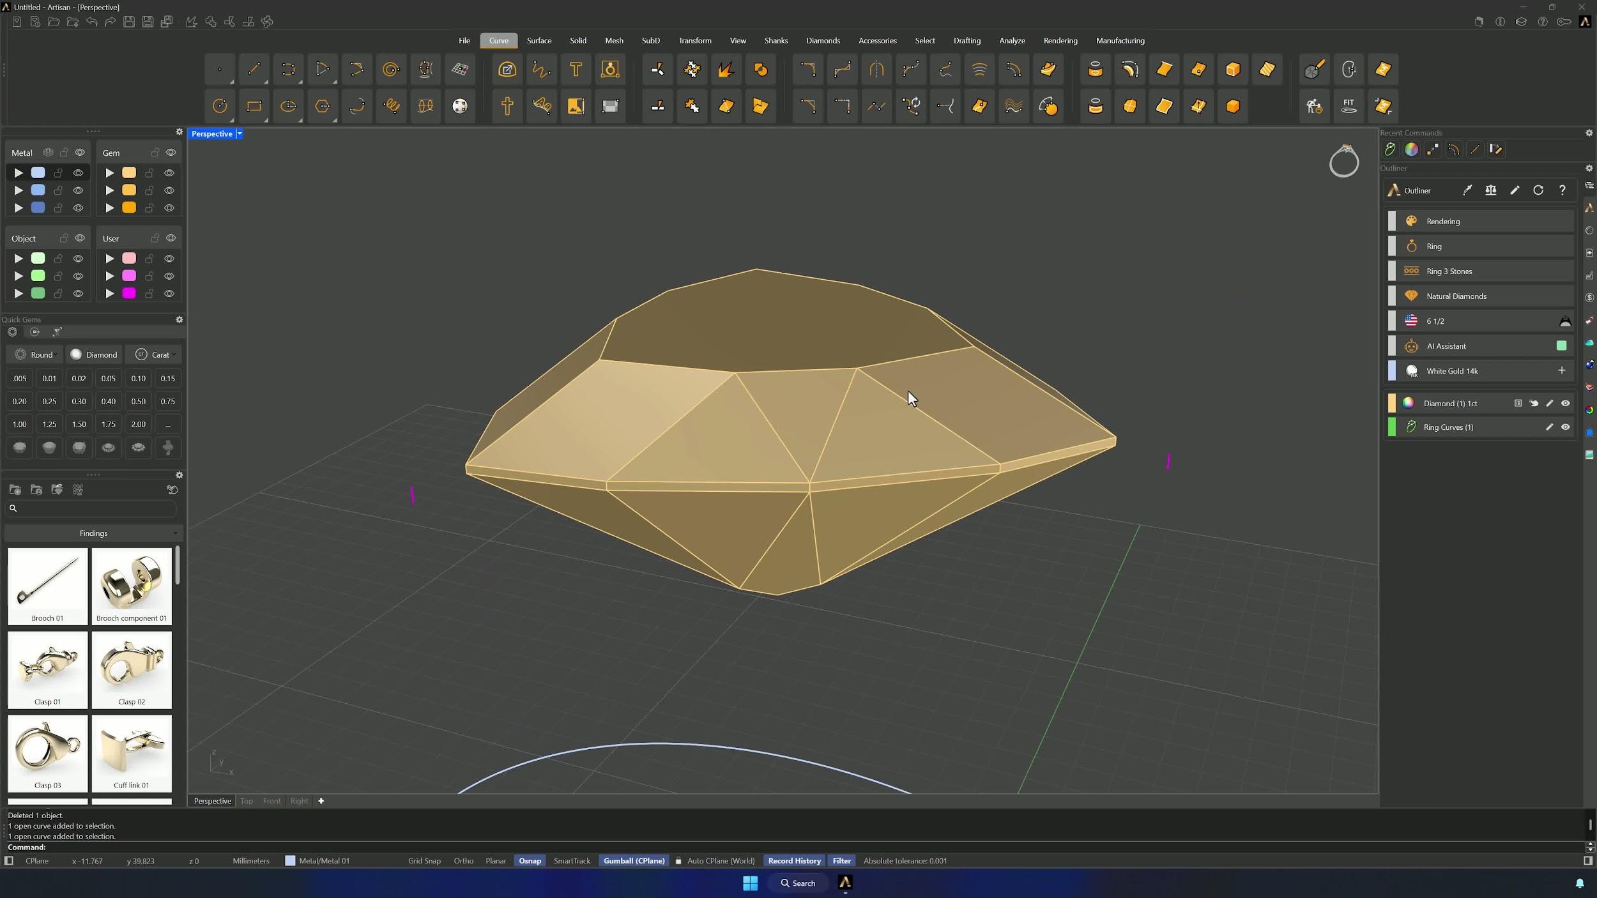Toggle Ortho mode in status bar
Viewport: 1597px width, 898px height.
463,861
